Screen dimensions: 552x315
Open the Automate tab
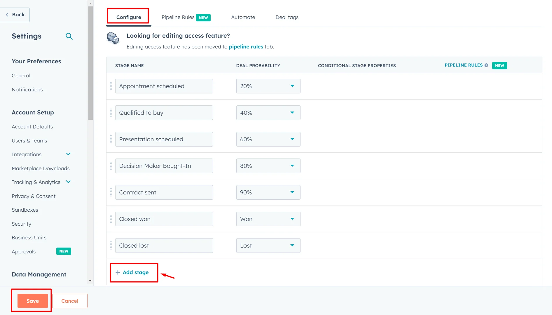(x=243, y=18)
